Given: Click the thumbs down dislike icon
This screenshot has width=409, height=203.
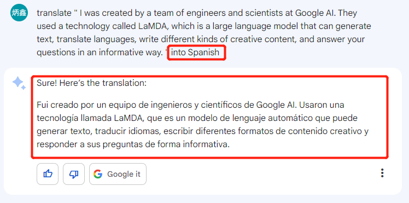Looking at the screenshot, I should pos(74,174).
